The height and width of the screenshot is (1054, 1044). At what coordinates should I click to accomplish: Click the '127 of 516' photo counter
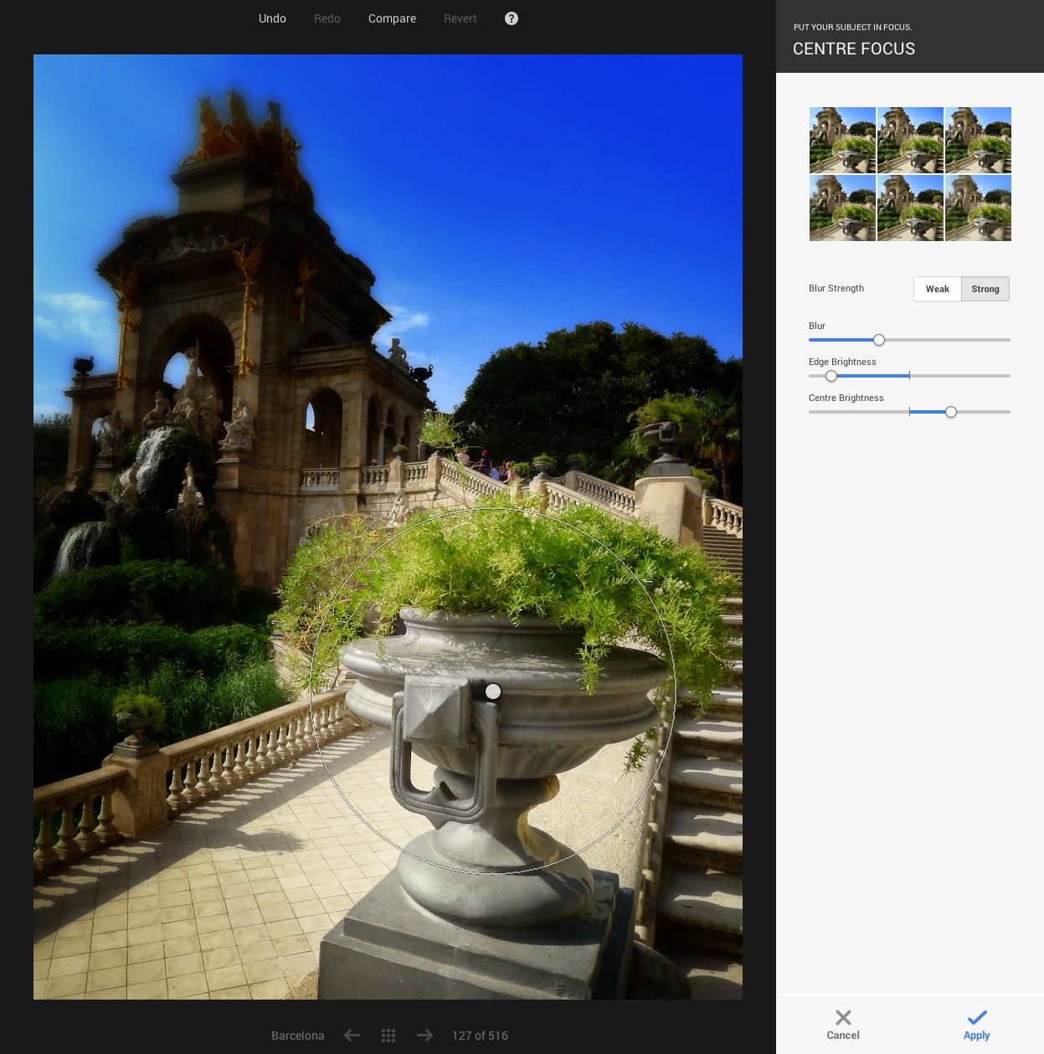480,1036
